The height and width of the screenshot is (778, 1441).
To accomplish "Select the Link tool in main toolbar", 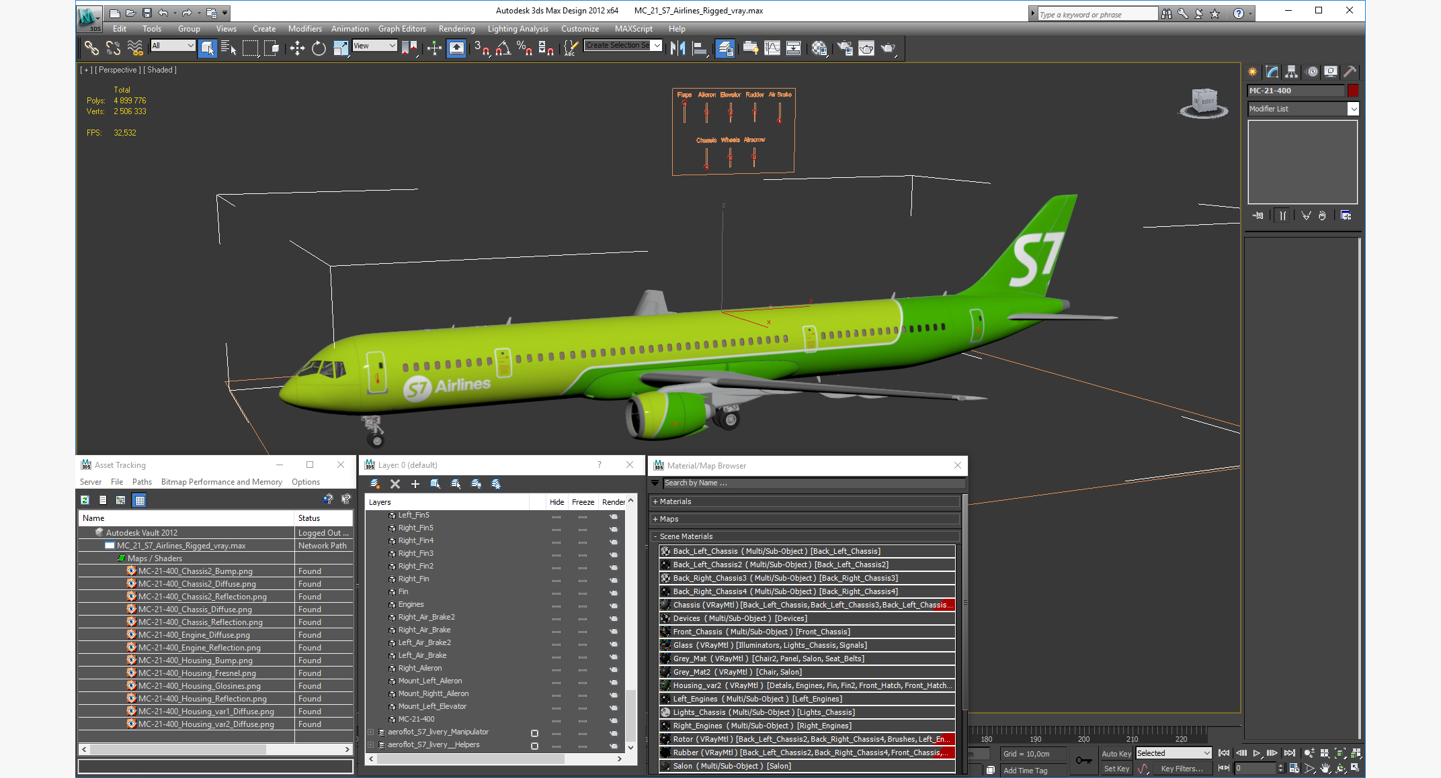I will (91, 48).
